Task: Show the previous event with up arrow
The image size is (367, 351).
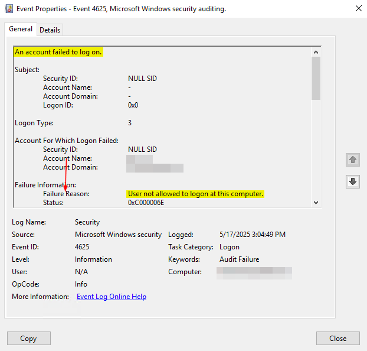Action: click(353, 160)
